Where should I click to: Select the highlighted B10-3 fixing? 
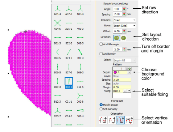[69, 83]
